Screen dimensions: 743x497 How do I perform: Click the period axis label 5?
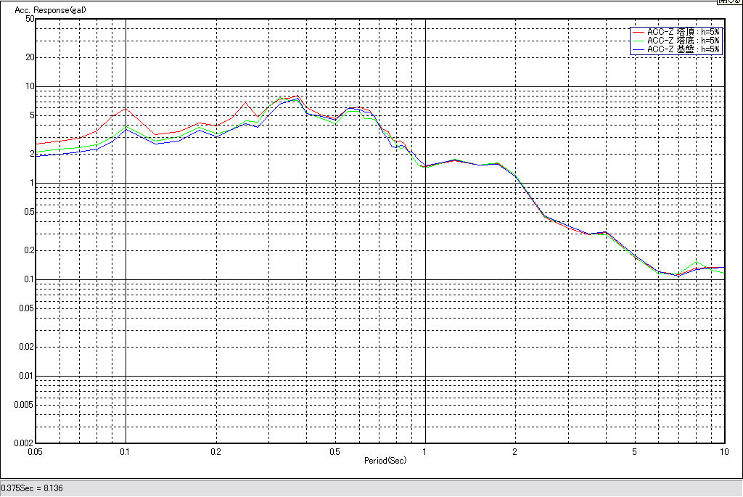[634, 451]
